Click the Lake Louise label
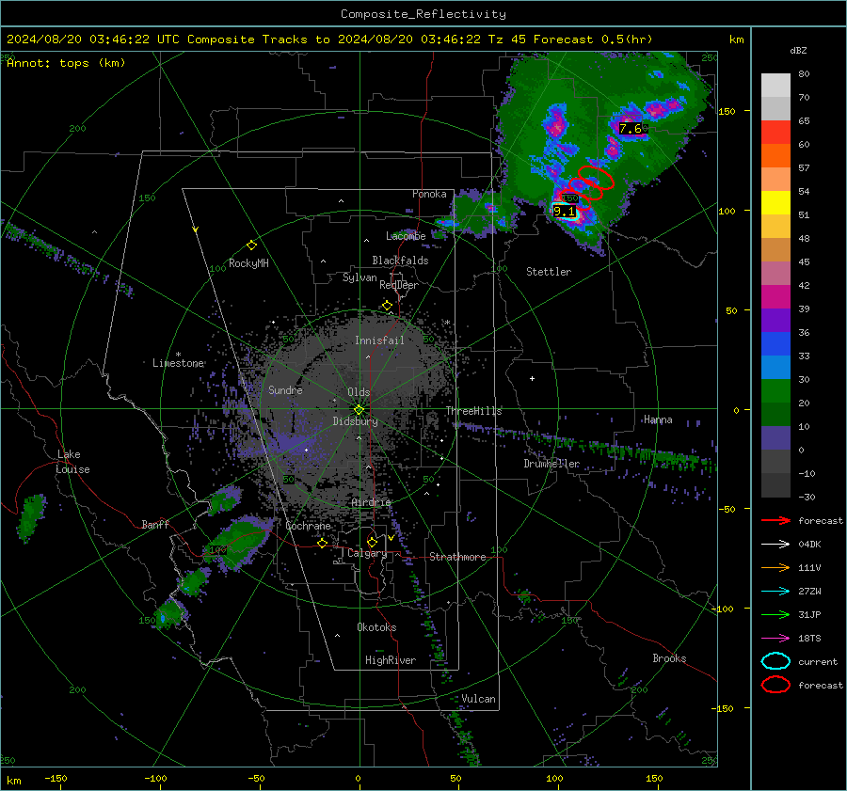Viewport: 847px width, 791px height. click(x=72, y=462)
